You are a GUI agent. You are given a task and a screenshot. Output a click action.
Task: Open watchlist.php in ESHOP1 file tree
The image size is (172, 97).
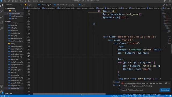15,88
